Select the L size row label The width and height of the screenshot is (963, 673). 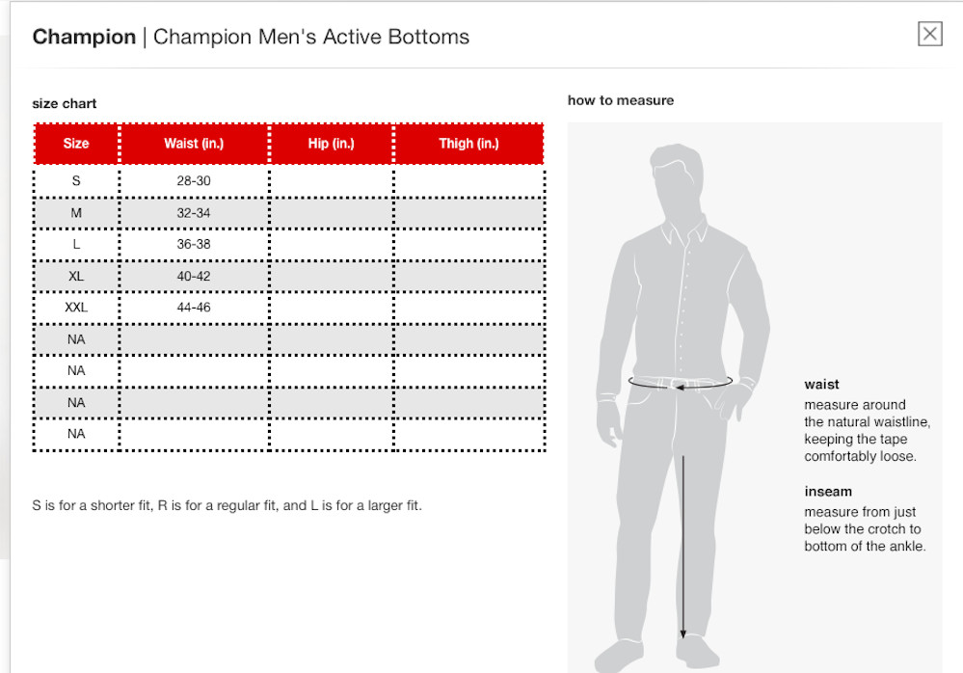click(x=76, y=244)
